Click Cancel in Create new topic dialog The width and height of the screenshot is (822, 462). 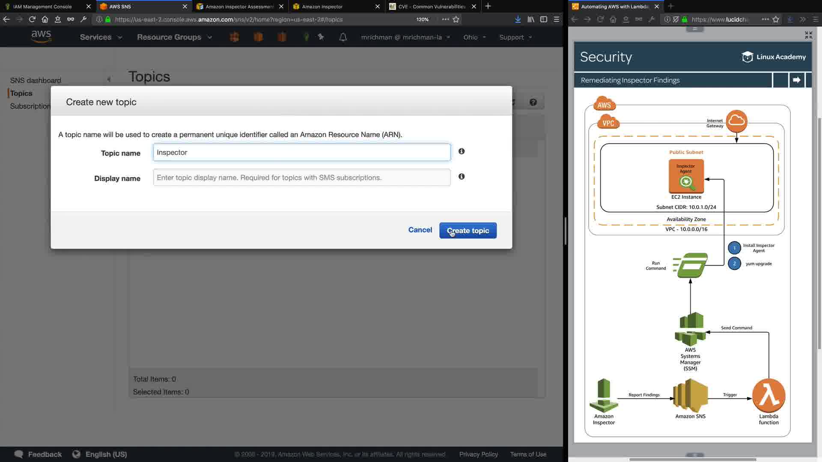(x=420, y=230)
